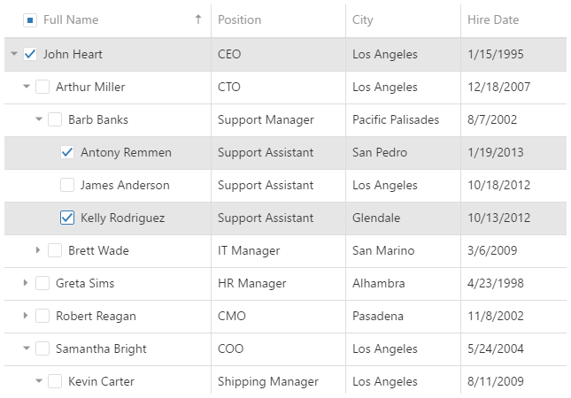Check the Arthur Miller checkbox
The width and height of the screenshot is (571, 398).
(x=42, y=87)
